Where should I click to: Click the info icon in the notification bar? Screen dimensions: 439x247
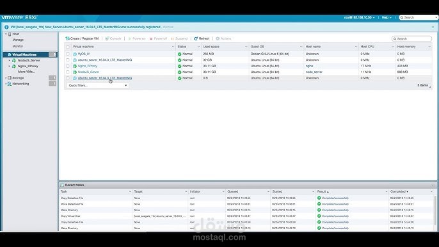6,27
